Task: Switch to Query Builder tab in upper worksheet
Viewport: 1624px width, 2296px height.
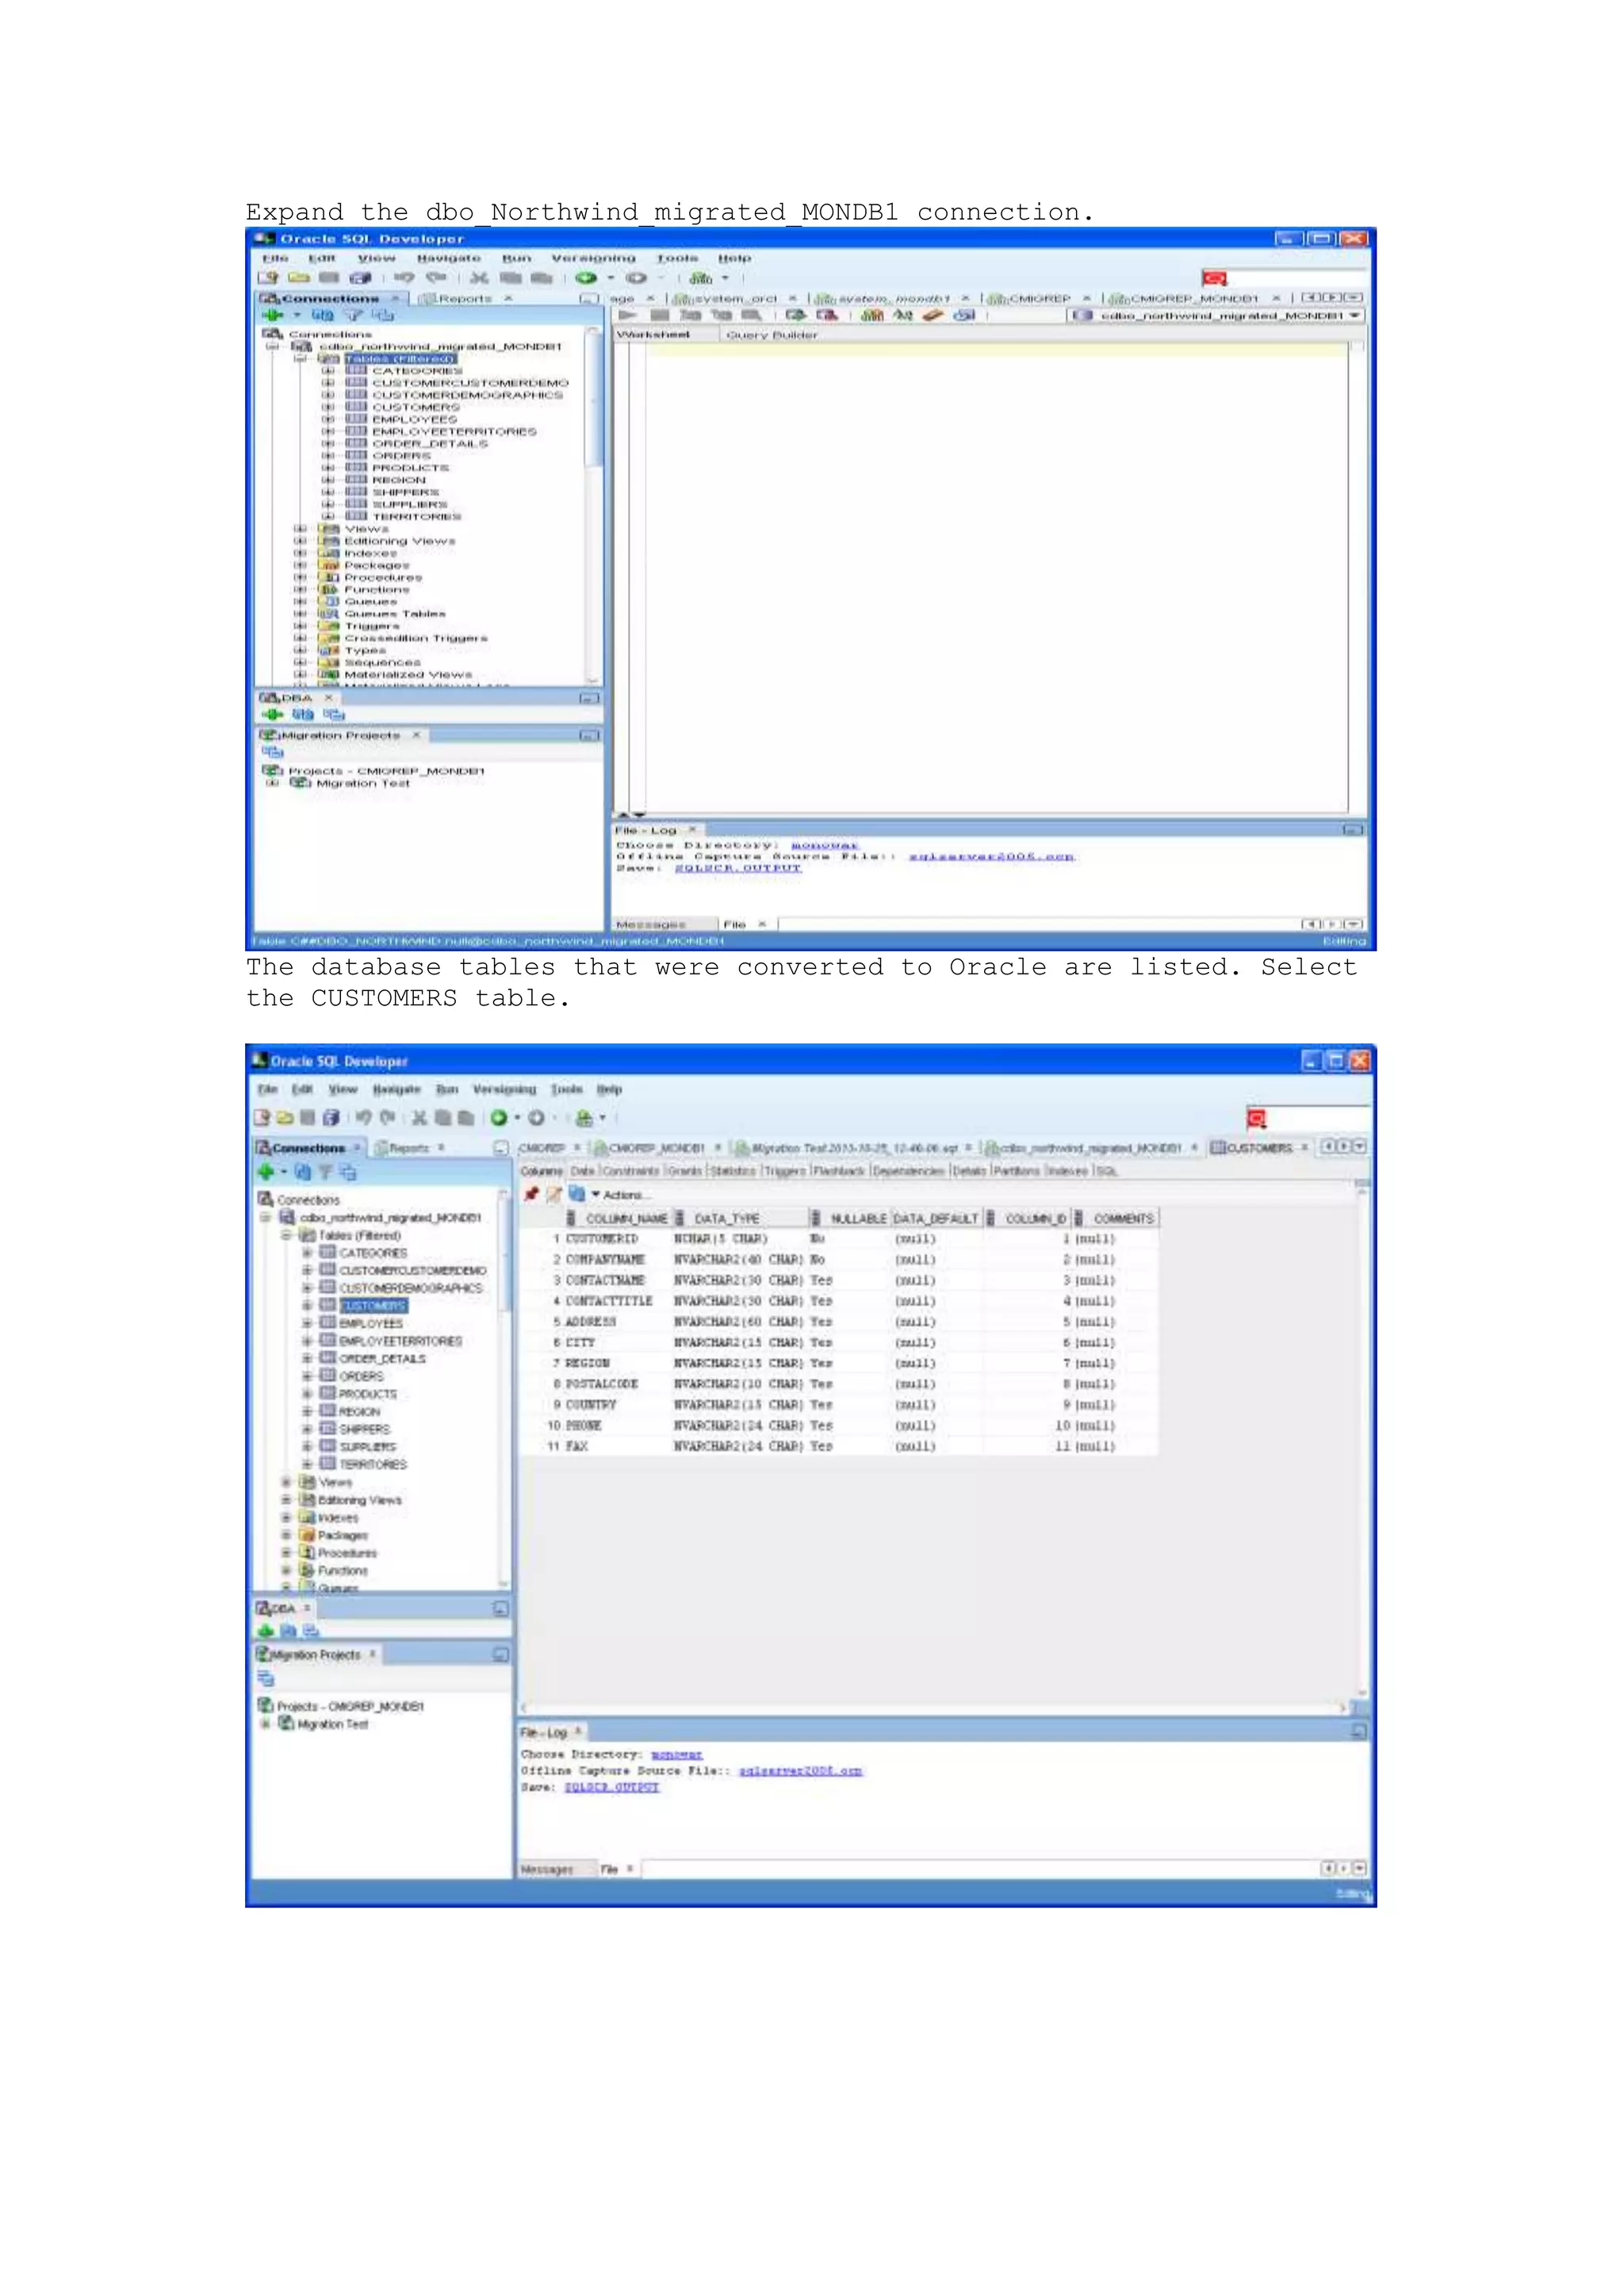Action: pos(771,335)
